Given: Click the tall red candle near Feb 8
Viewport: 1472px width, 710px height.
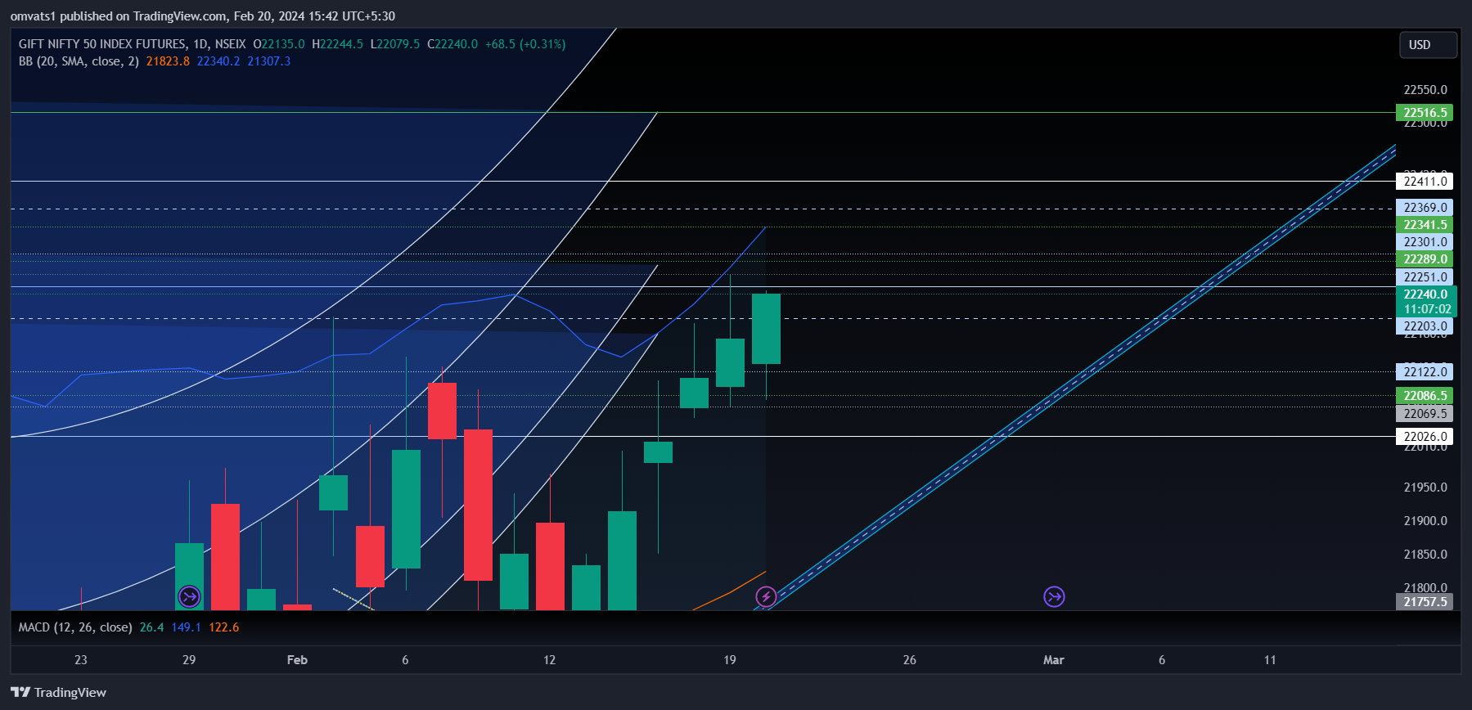Looking at the screenshot, I should [478, 505].
